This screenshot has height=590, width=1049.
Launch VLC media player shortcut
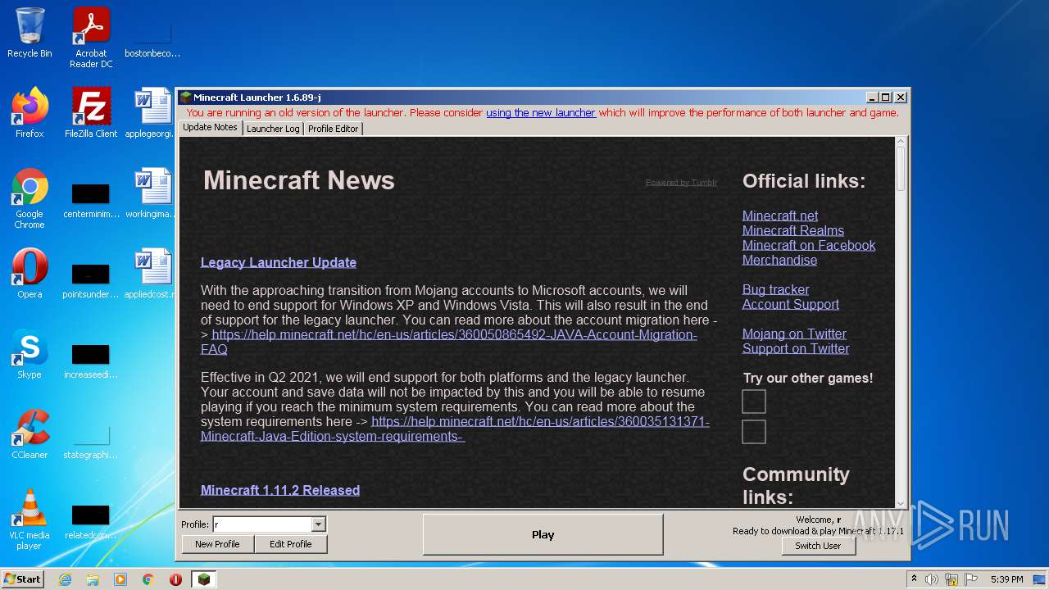pyautogui.click(x=30, y=520)
